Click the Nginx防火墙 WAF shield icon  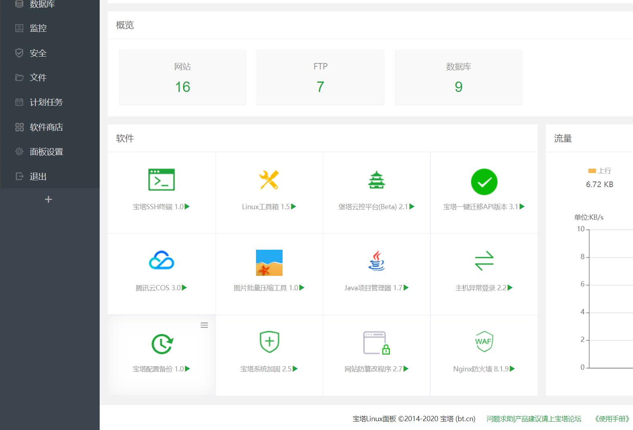click(x=484, y=341)
